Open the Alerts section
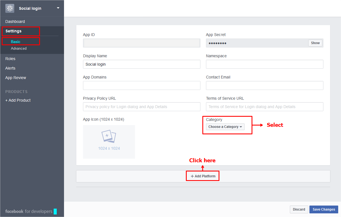This screenshot has width=341, height=217. tap(10, 68)
